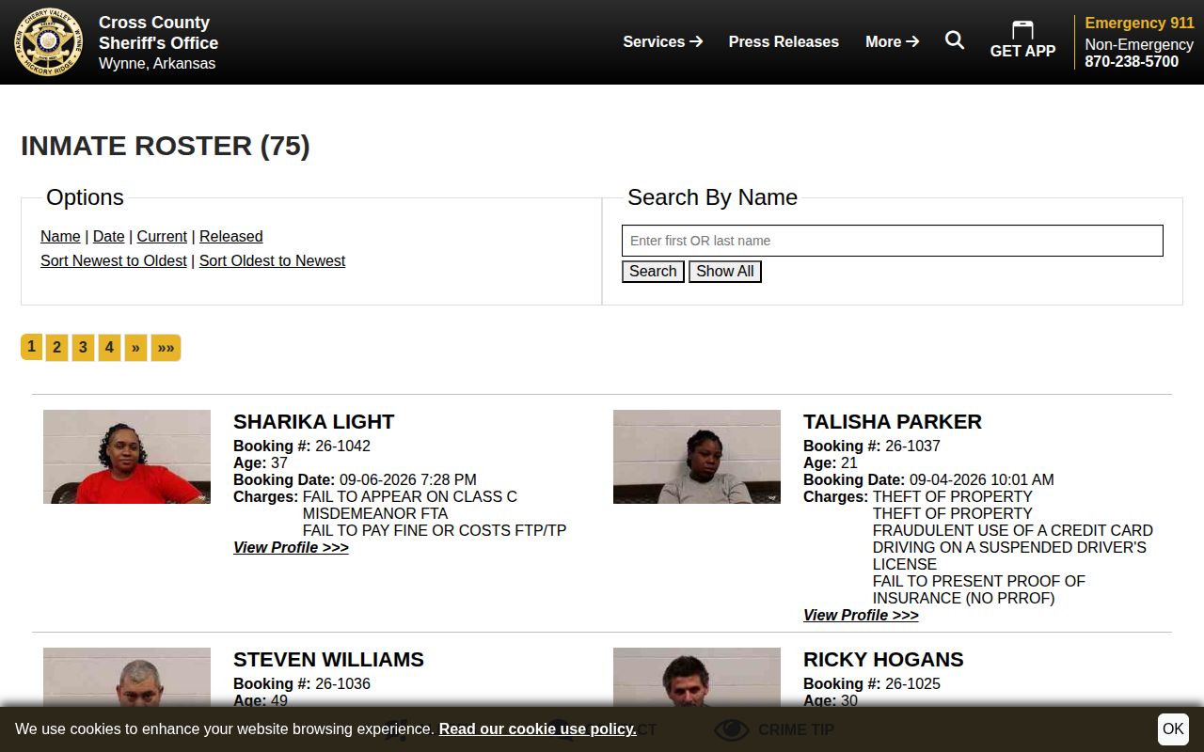
Task: Go to roster page 3
Action: [83, 348]
